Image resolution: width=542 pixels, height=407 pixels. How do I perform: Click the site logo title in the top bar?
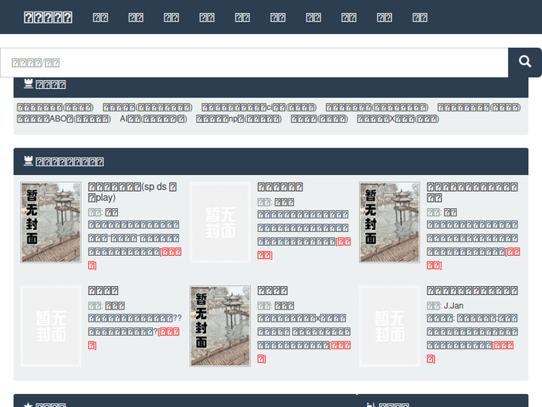48,17
